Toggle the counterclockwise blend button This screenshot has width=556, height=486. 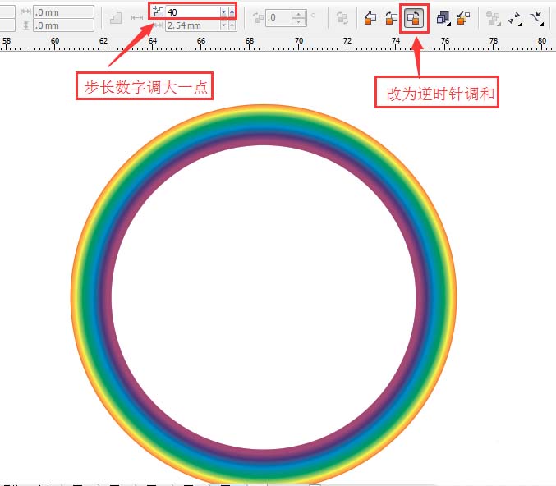[414, 18]
